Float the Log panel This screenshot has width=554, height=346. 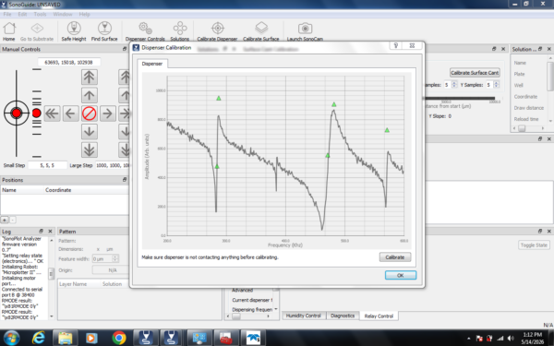tap(41, 231)
